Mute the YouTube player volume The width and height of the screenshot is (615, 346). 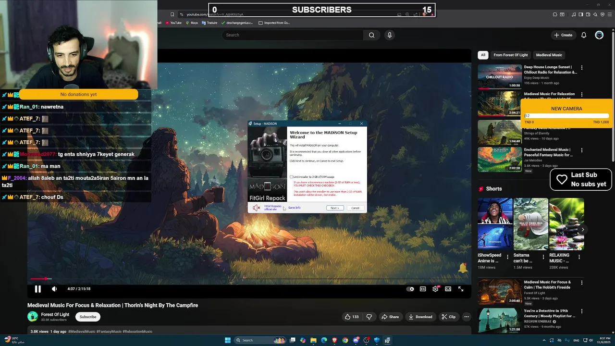coord(54,289)
